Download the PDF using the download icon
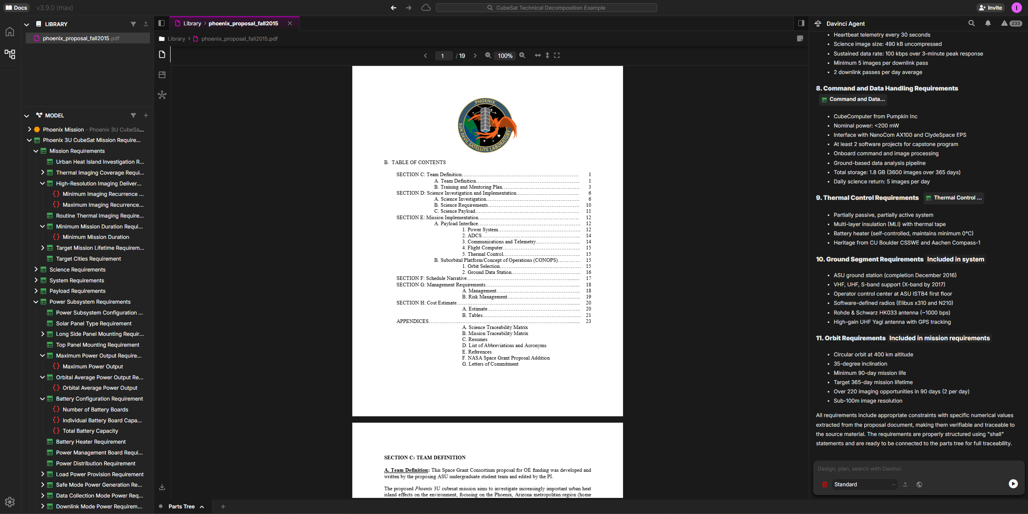This screenshot has height=514, width=1028. (x=162, y=487)
